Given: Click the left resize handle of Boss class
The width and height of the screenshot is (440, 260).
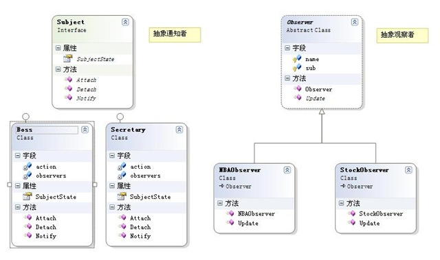Looking at the screenshot, I should point(9,185).
